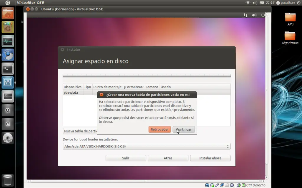Click the VirtualBox optical disc status icon

pyautogui.click(x=212, y=185)
